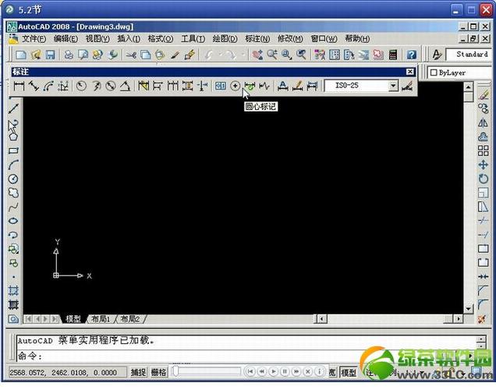496x390 pixels.
Task: Click the Center Mark tool
Action: click(235, 86)
